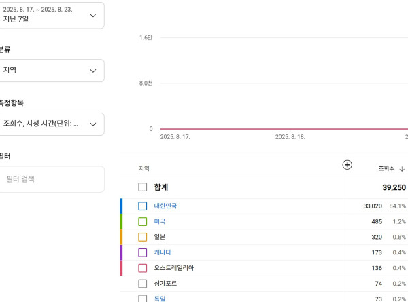Check the 대한민국 row checkbox
Viewport: 408px width, 302px height.
point(143,206)
